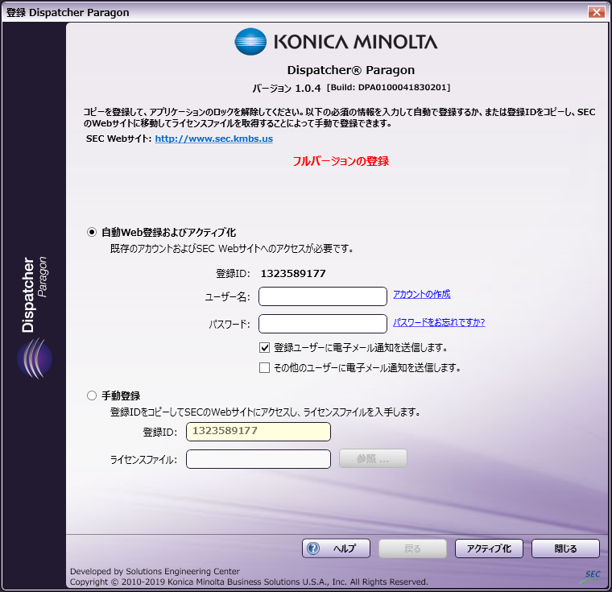The image size is (612, 592).
Task: Click the 閉じる button
Action: [x=565, y=549]
